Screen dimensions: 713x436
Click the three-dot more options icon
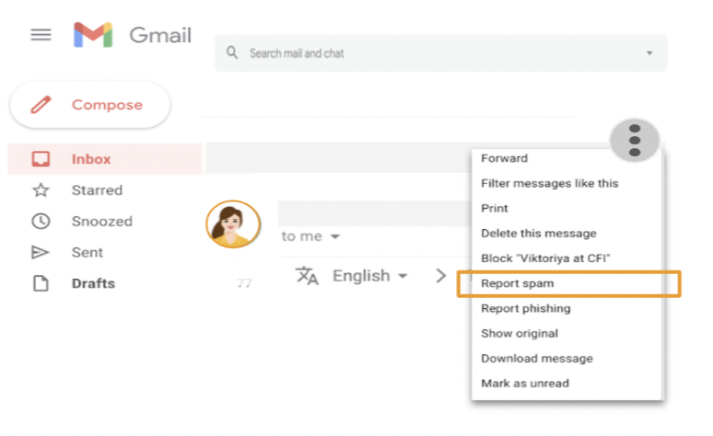[635, 141]
